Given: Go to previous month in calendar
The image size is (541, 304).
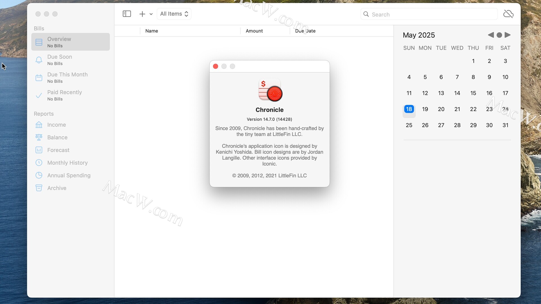Looking at the screenshot, I should [x=491, y=35].
